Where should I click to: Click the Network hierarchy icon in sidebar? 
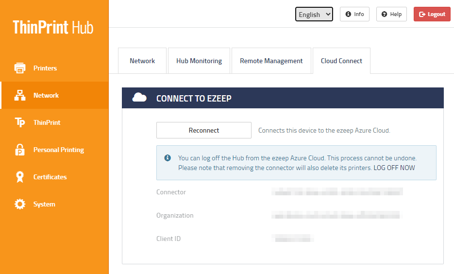pyautogui.click(x=20, y=95)
